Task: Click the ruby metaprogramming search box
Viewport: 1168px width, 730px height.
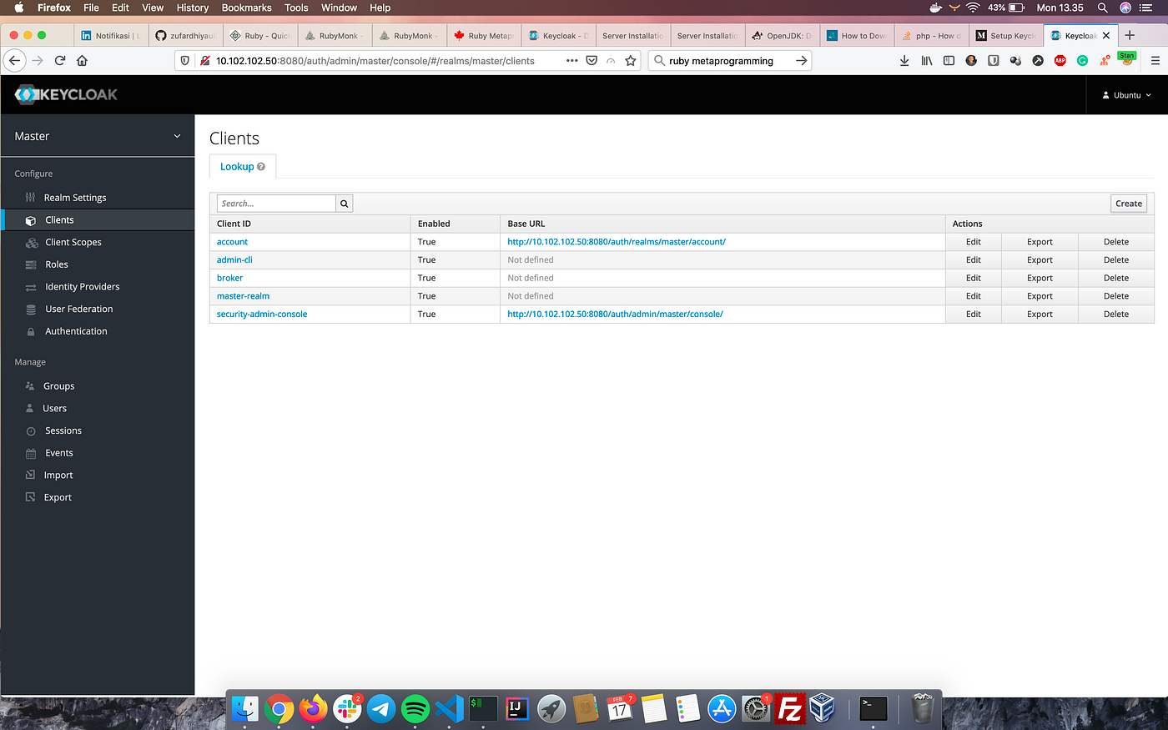Action: coord(730,60)
